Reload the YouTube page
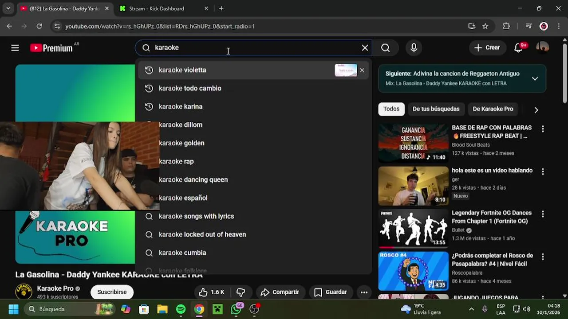Image resolution: width=568 pixels, height=319 pixels. coord(39,26)
